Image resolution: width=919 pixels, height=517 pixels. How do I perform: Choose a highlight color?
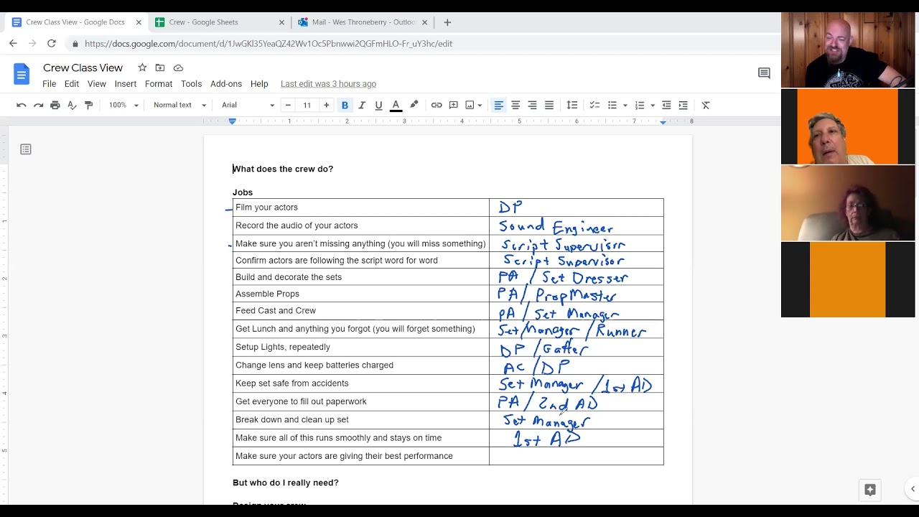click(414, 105)
